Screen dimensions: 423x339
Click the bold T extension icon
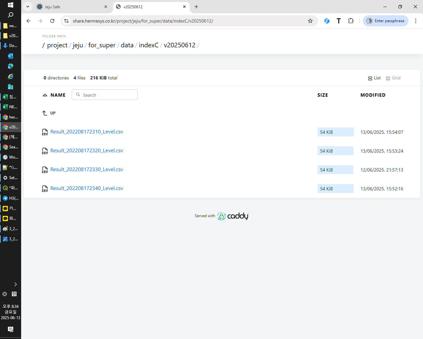[x=338, y=21]
